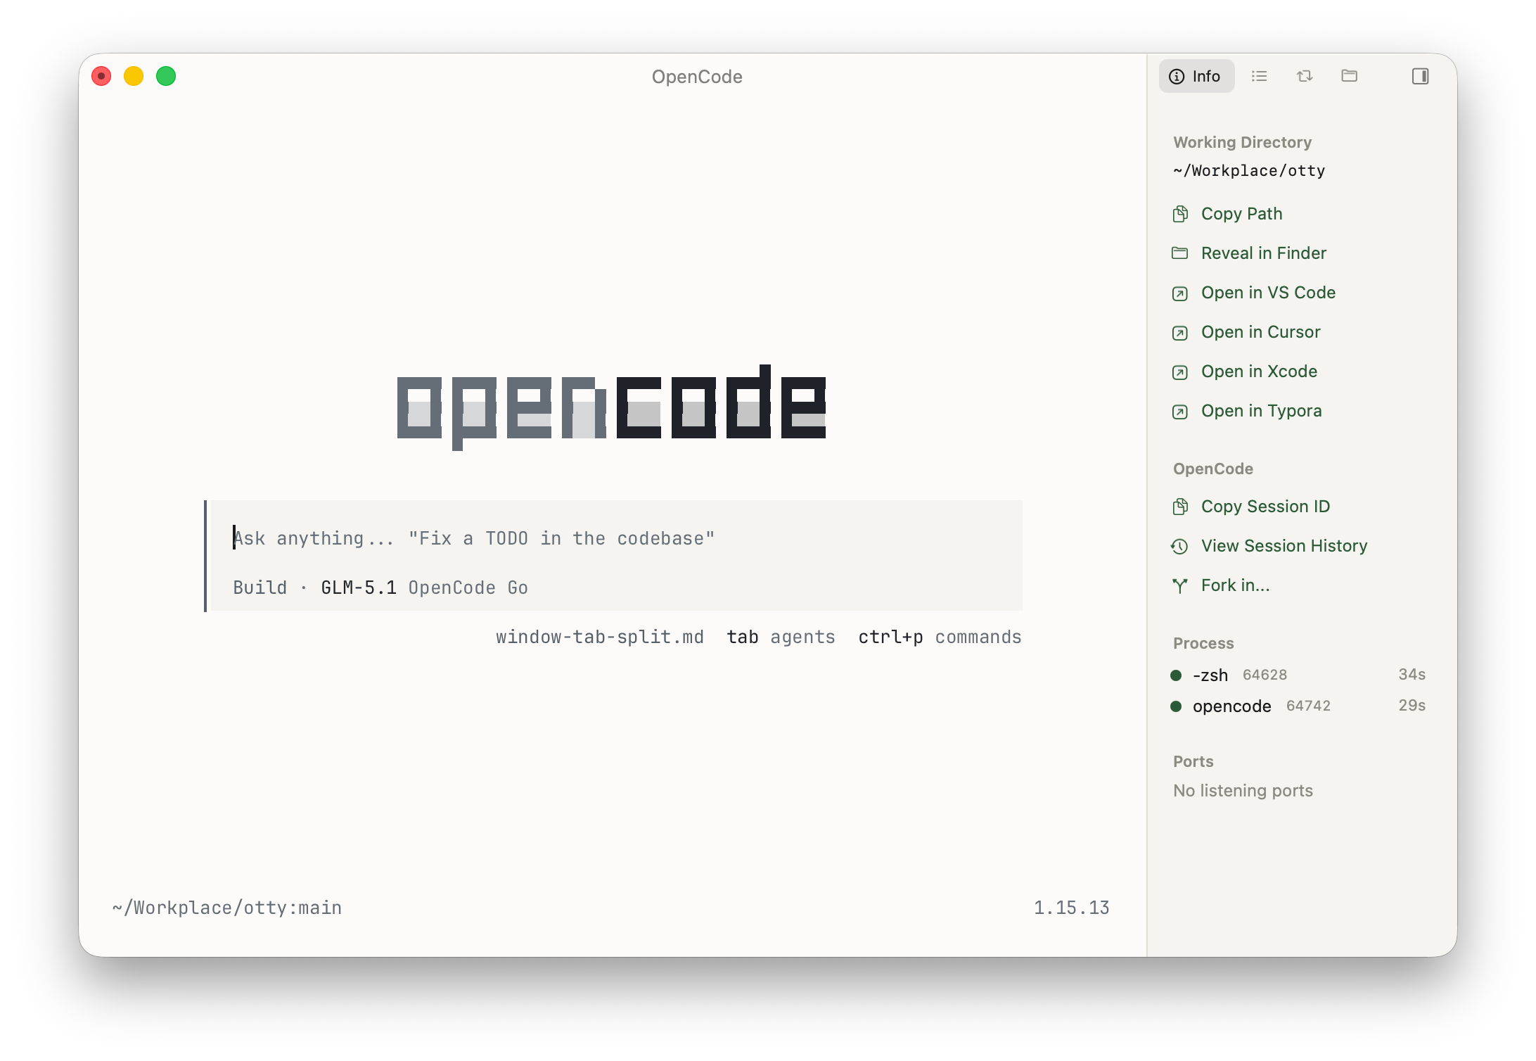Click the No listening ports text
The width and height of the screenshot is (1536, 1061).
(1243, 791)
